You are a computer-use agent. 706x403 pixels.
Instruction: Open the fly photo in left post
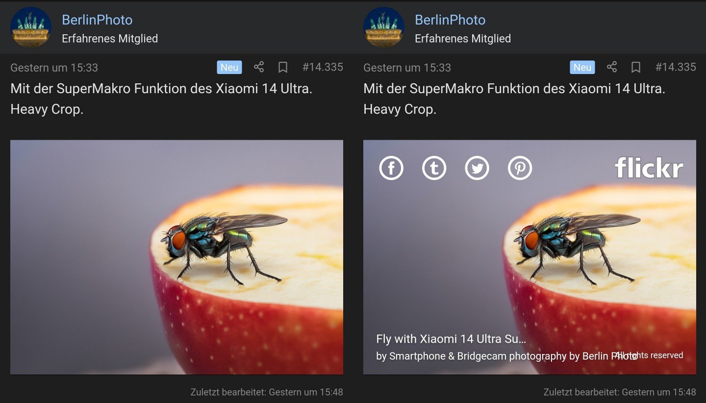point(176,257)
